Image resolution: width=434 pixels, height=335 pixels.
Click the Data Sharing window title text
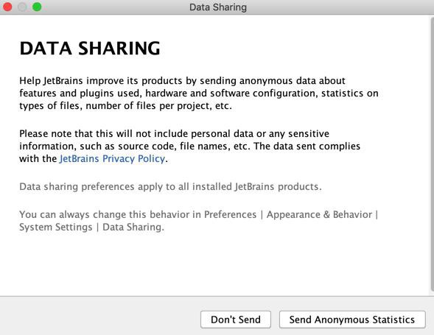[218, 7]
